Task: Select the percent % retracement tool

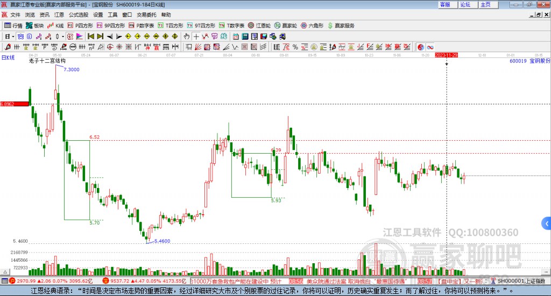Action: tap(295, 47)
